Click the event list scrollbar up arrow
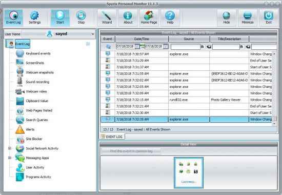Viewport: 282px width, 195px height. point(274,54)
